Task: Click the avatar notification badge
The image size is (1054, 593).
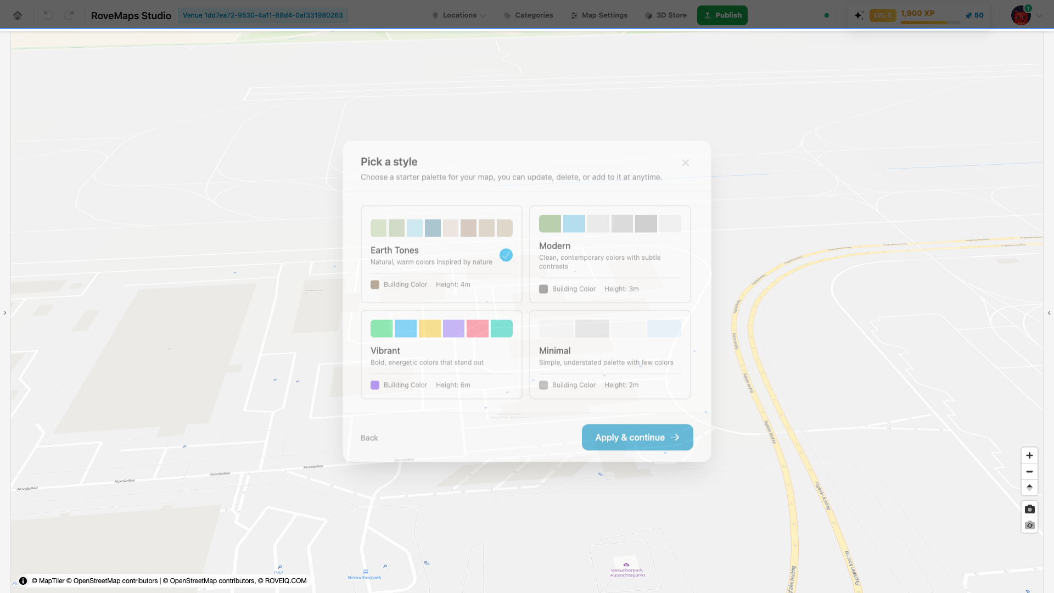Action: pos(1028,8)
